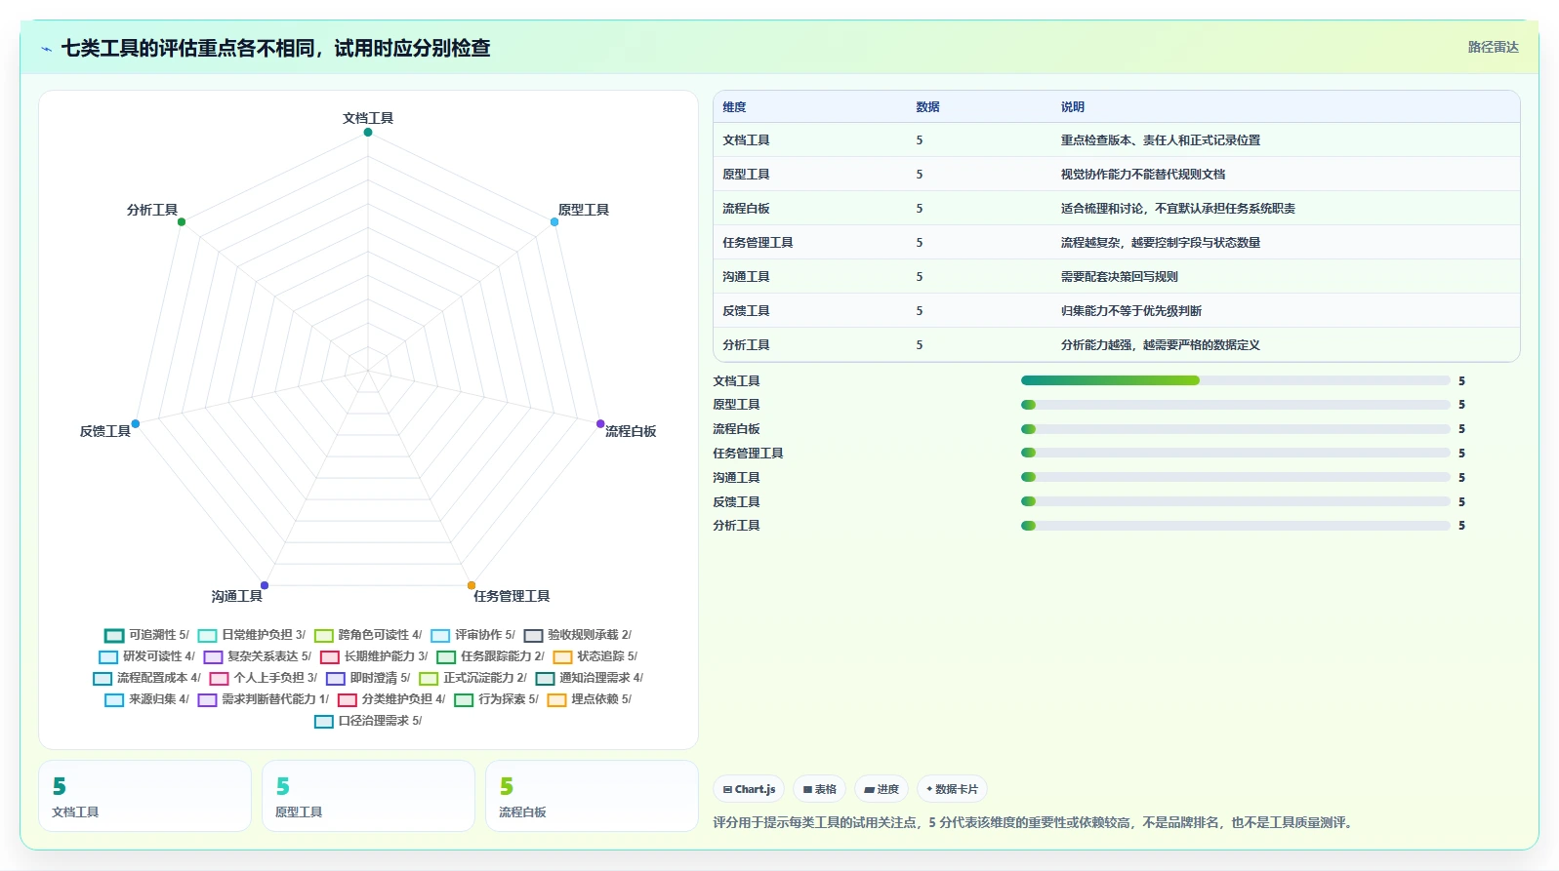Screen dimensions: 1559x871
Task: Click the 反馈工具 progress bar
Action: (x=1235, y=501)
